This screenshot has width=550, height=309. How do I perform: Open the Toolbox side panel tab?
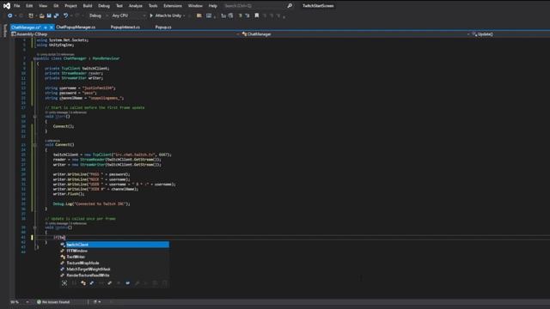(x=4, y=31)
